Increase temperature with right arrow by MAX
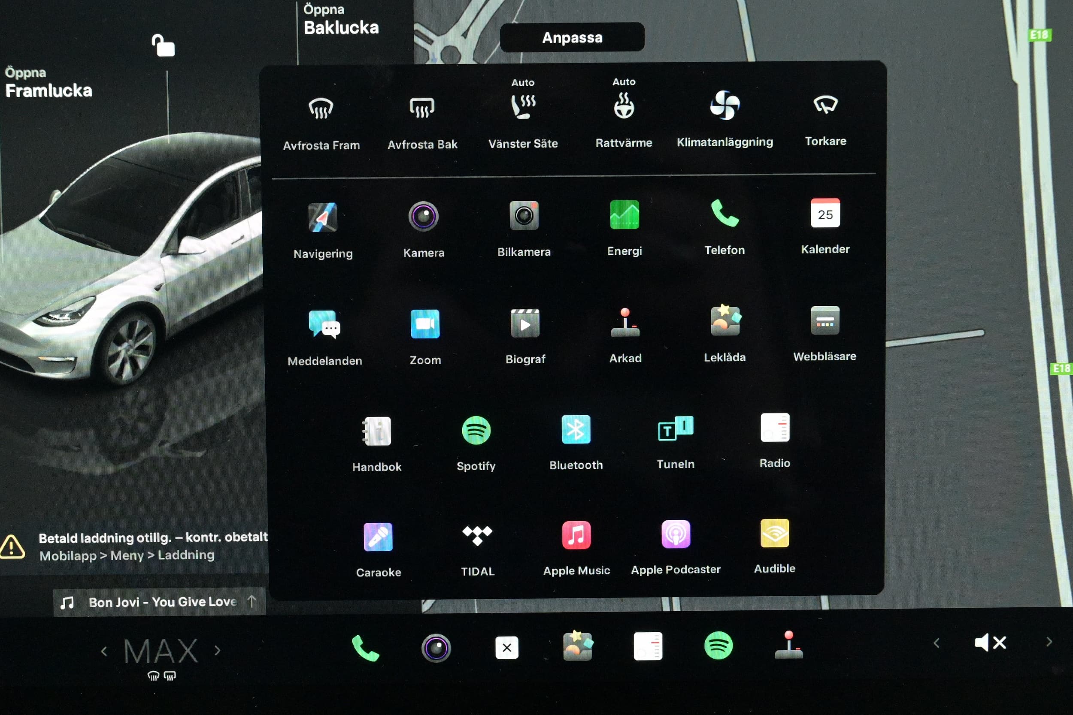 click(218, 650)
